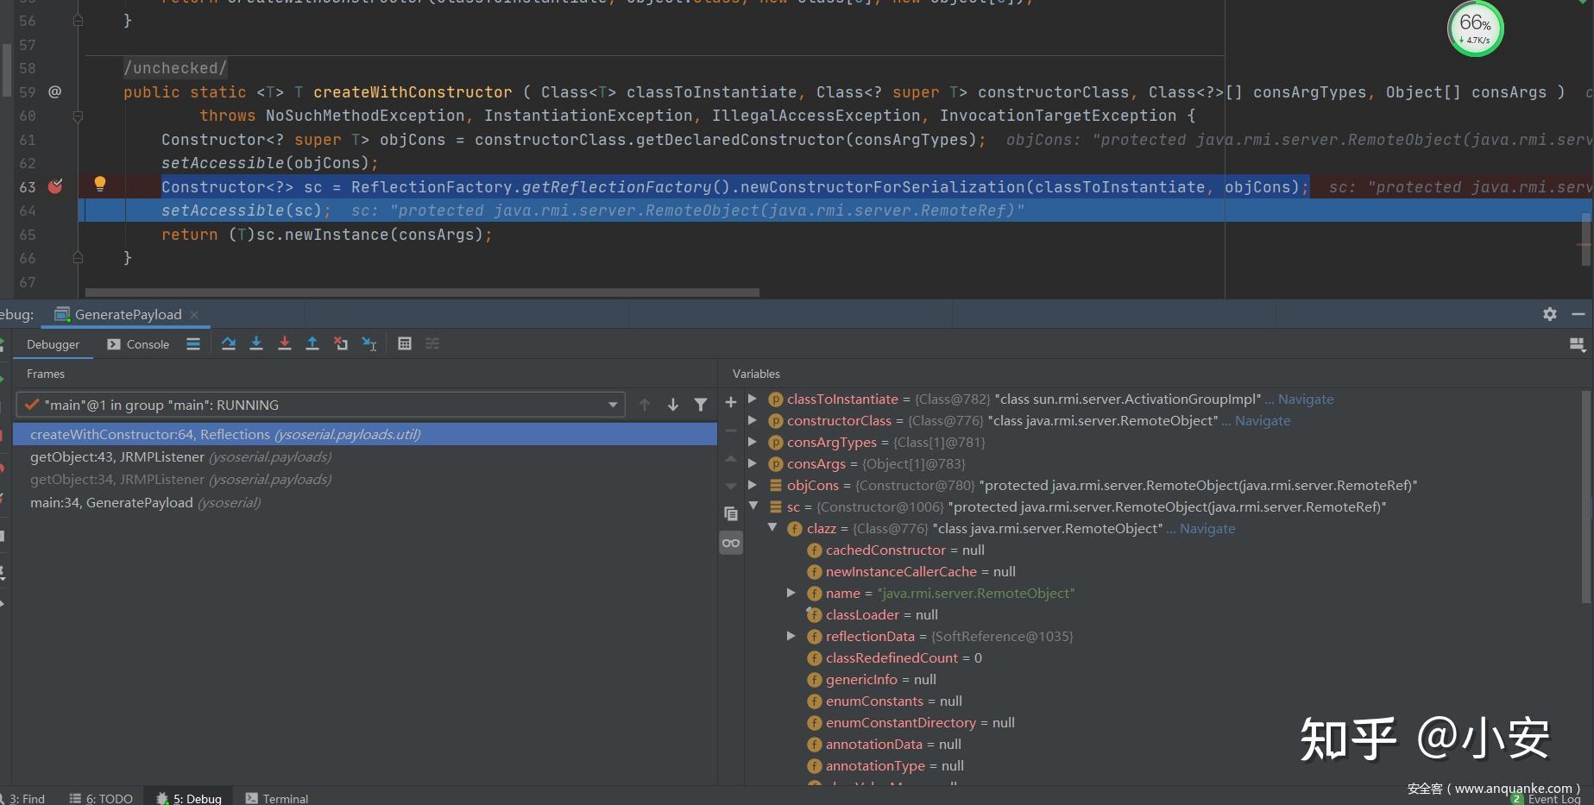Image resolution: width=1594 pixels, height=805 pixels.
Task: Open the 3: Find tool window
Action: [x=24, y=798]
